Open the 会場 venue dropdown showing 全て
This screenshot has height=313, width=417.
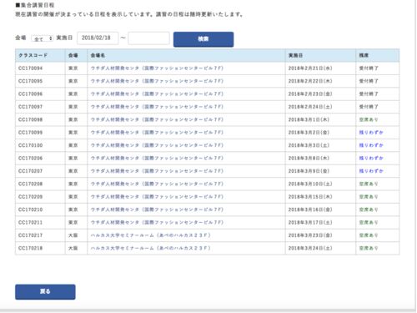(42, 38)
